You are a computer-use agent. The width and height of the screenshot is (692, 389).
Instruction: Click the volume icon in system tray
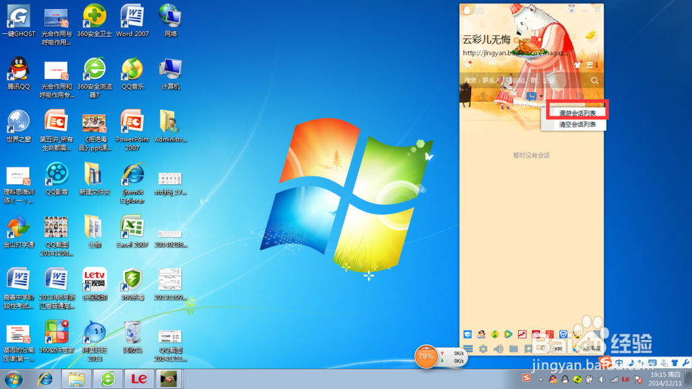click(x=601, y=379)
